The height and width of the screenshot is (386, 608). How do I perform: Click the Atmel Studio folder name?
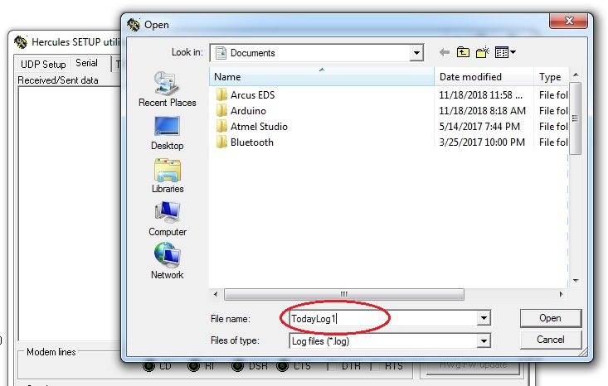click(x=259, y=127)
